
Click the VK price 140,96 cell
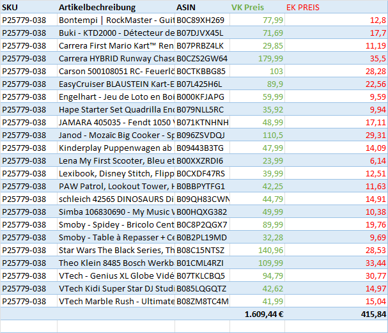point(257,250)
